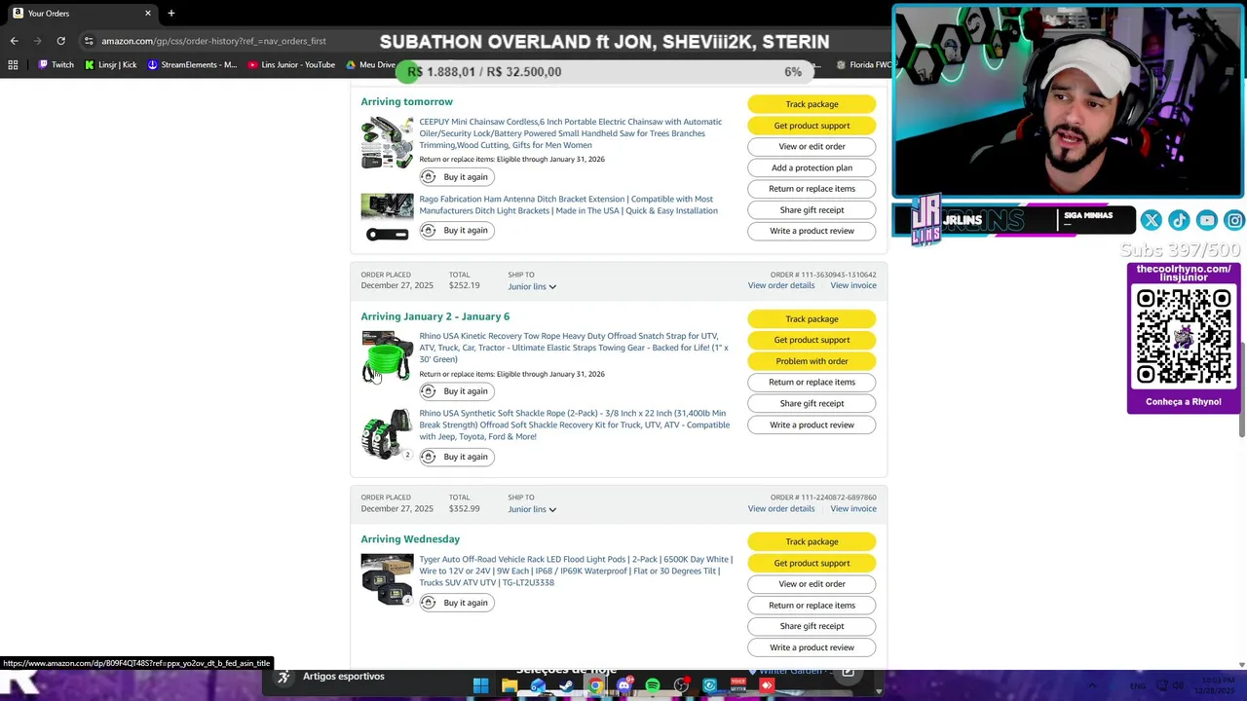Track package for the chainsaw order
The image size is (1247, 701).
click(x=812, y=104)
